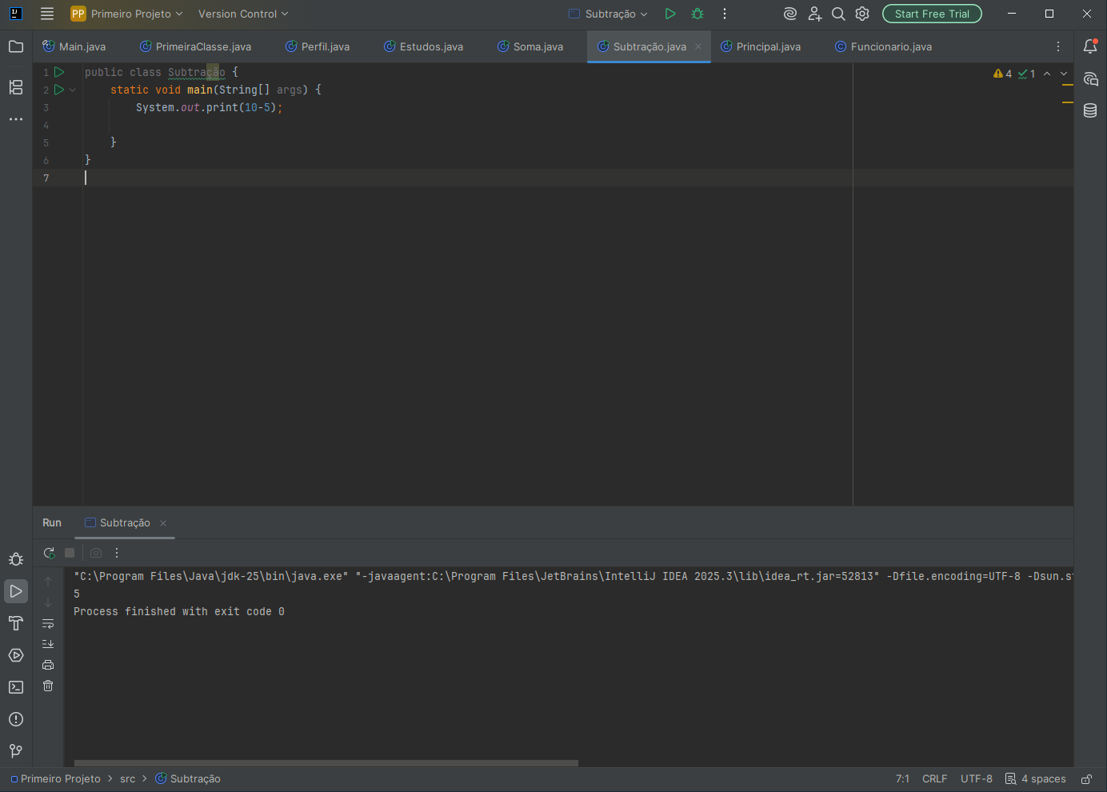Open the Version Control dropdown

click(x=243, y=14)
